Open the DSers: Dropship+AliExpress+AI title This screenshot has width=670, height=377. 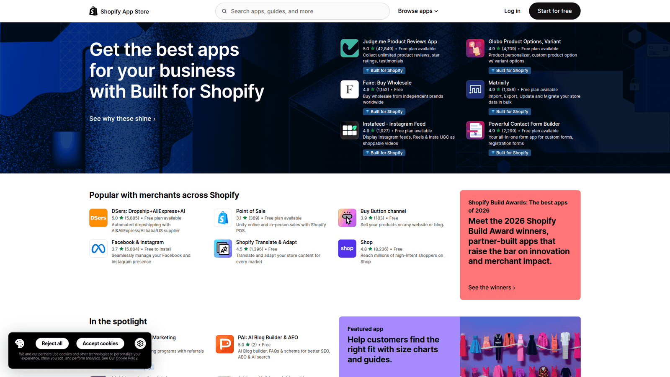click(148, 211)
